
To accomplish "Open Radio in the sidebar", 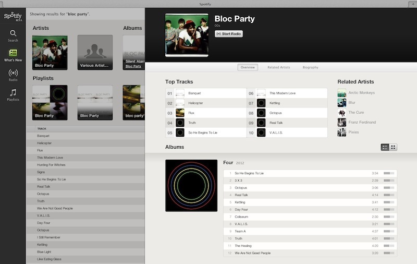I will pyautogui.click(x=13, y=75).
